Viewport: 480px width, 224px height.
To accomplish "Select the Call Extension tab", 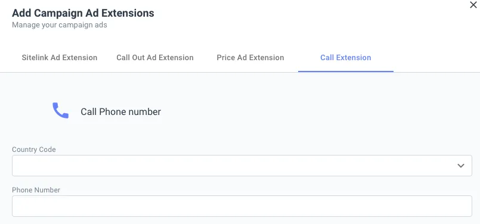I will coord(346,58).
